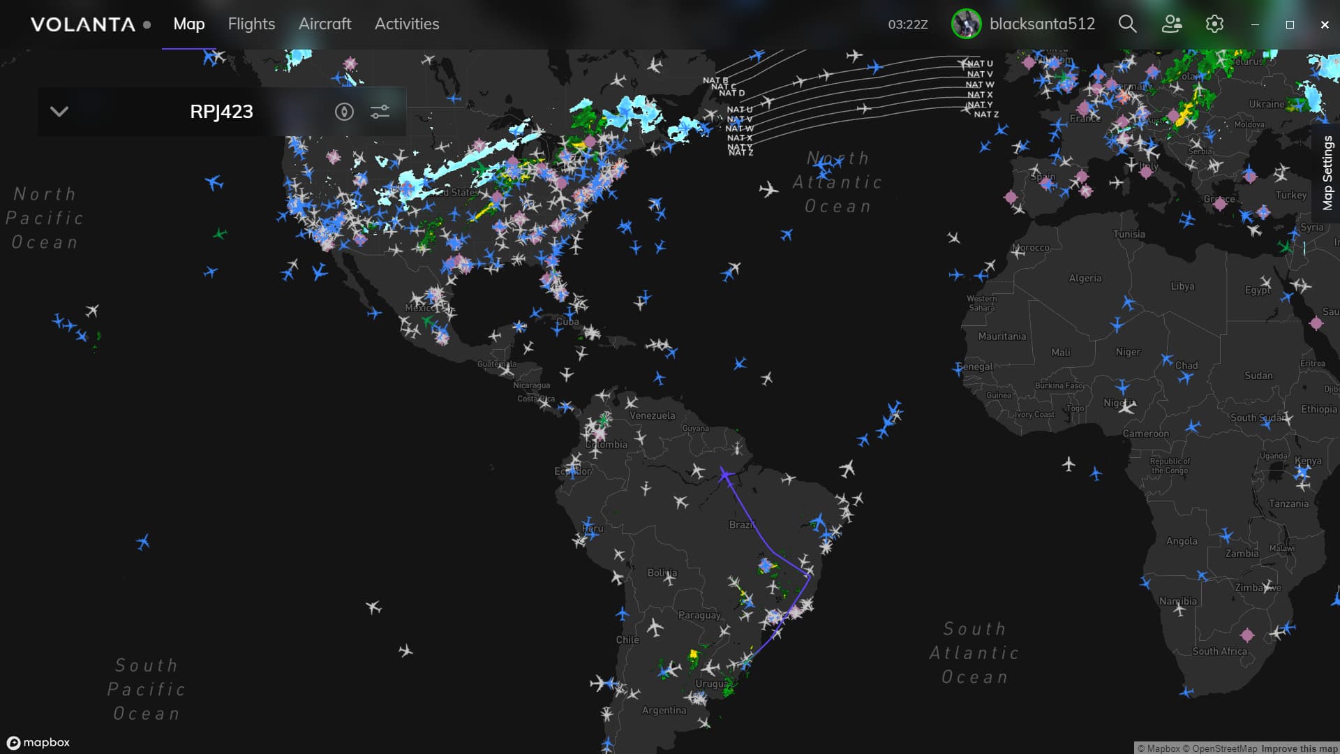This screenshot has width=1340, height=754.
Task: Open the Activities section from the navigation
Action: [x=407, y=24]
